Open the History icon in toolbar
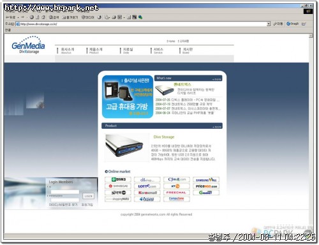The height and width of the screenshot is (245, 319). (100, 17)
